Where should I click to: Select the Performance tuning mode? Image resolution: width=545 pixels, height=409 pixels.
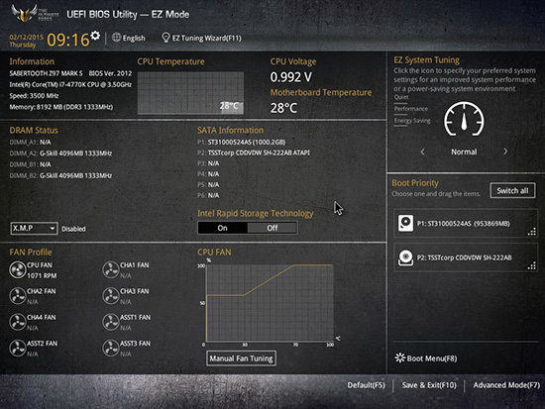(411, 109)
